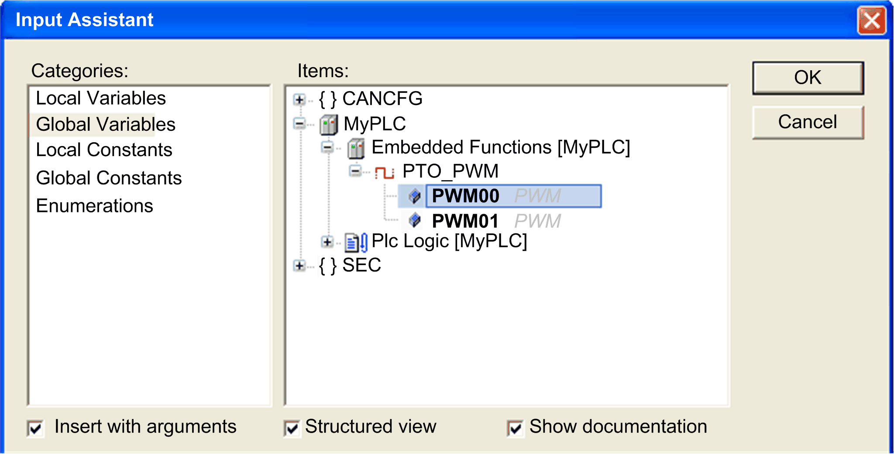Click the PWM01 variable icon
The height and width of the screenshot is (454, 894).
coord(414,221)
